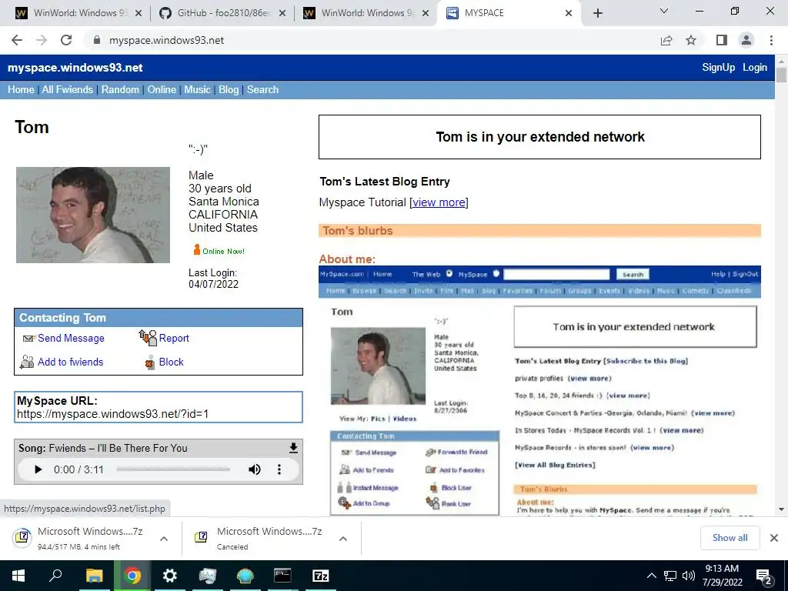Open the Online nav link

click(162, 89)
